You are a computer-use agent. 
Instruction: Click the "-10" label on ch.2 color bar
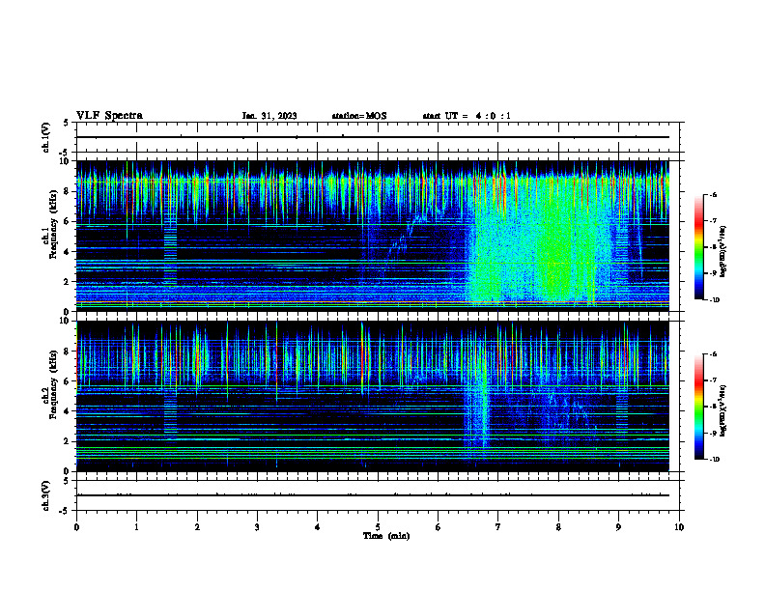click(x=714, y=460)
